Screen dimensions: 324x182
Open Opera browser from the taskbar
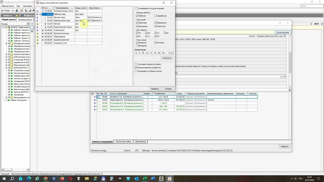[70, 179]
